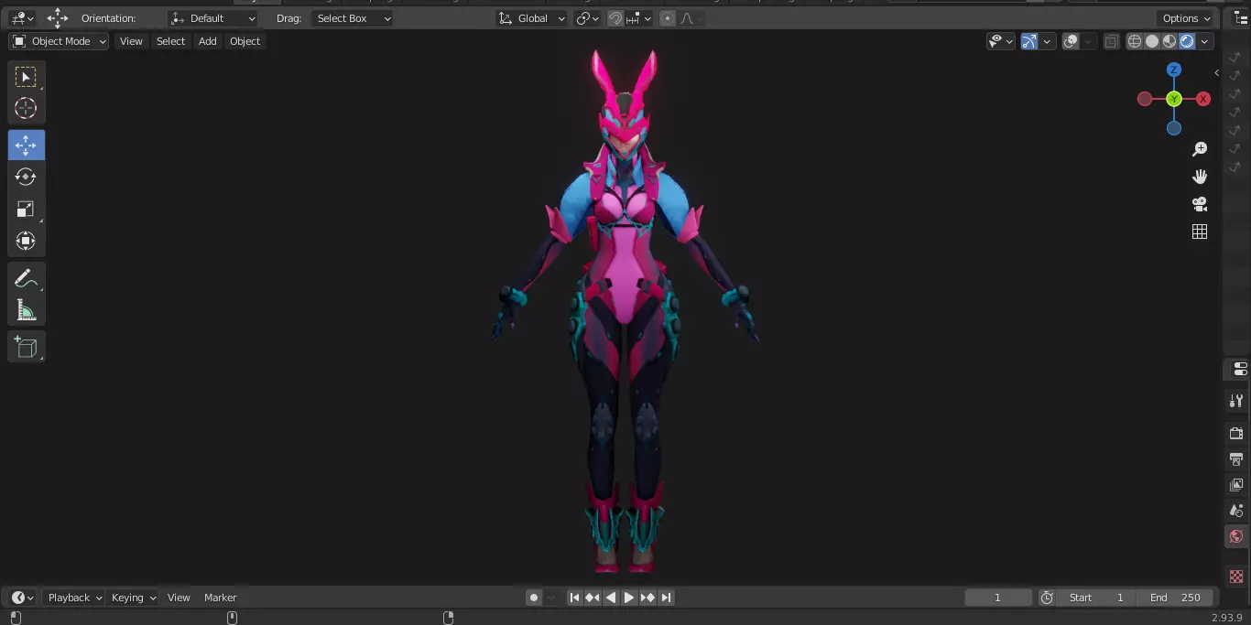Select the Select Box tool

click(x=26, y=77)
